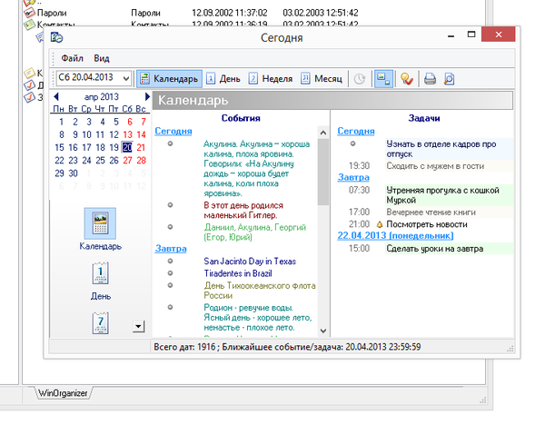Select date 13 in mini calendar
545x425 pixels.
(x=127, y=134)
